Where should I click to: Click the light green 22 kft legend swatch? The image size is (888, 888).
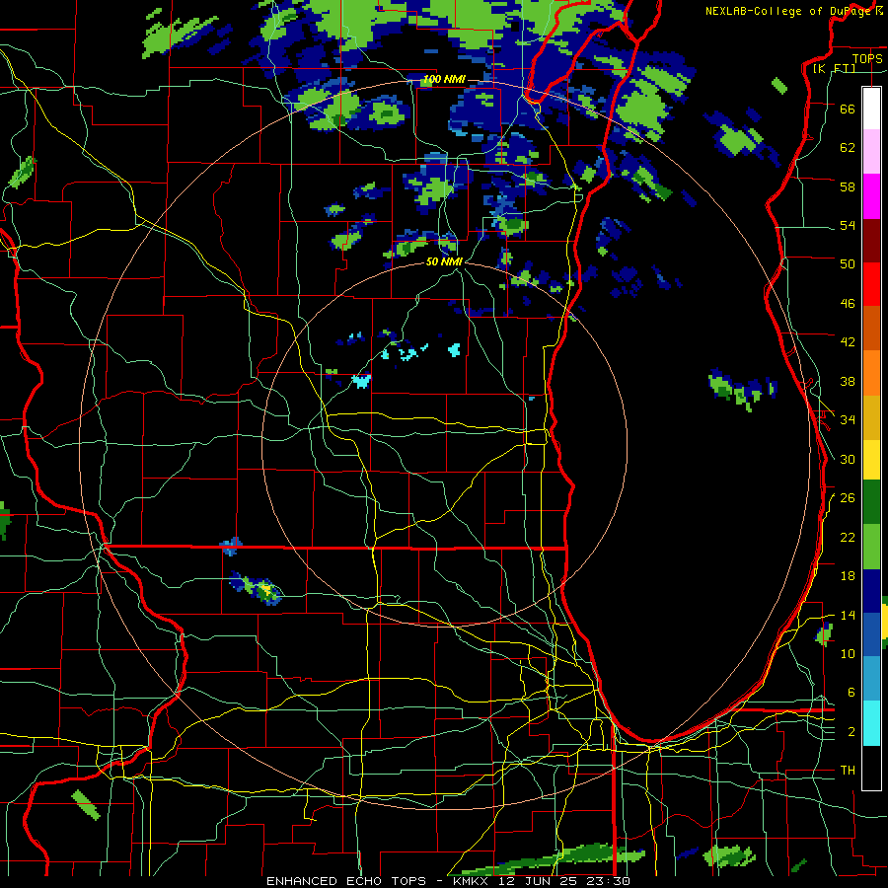pos(871,546)
